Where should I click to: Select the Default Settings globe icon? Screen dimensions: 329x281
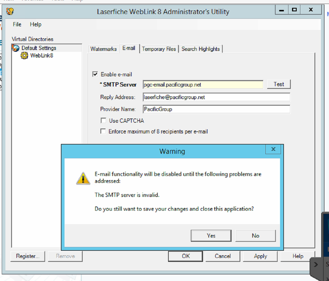coord(16,48)
